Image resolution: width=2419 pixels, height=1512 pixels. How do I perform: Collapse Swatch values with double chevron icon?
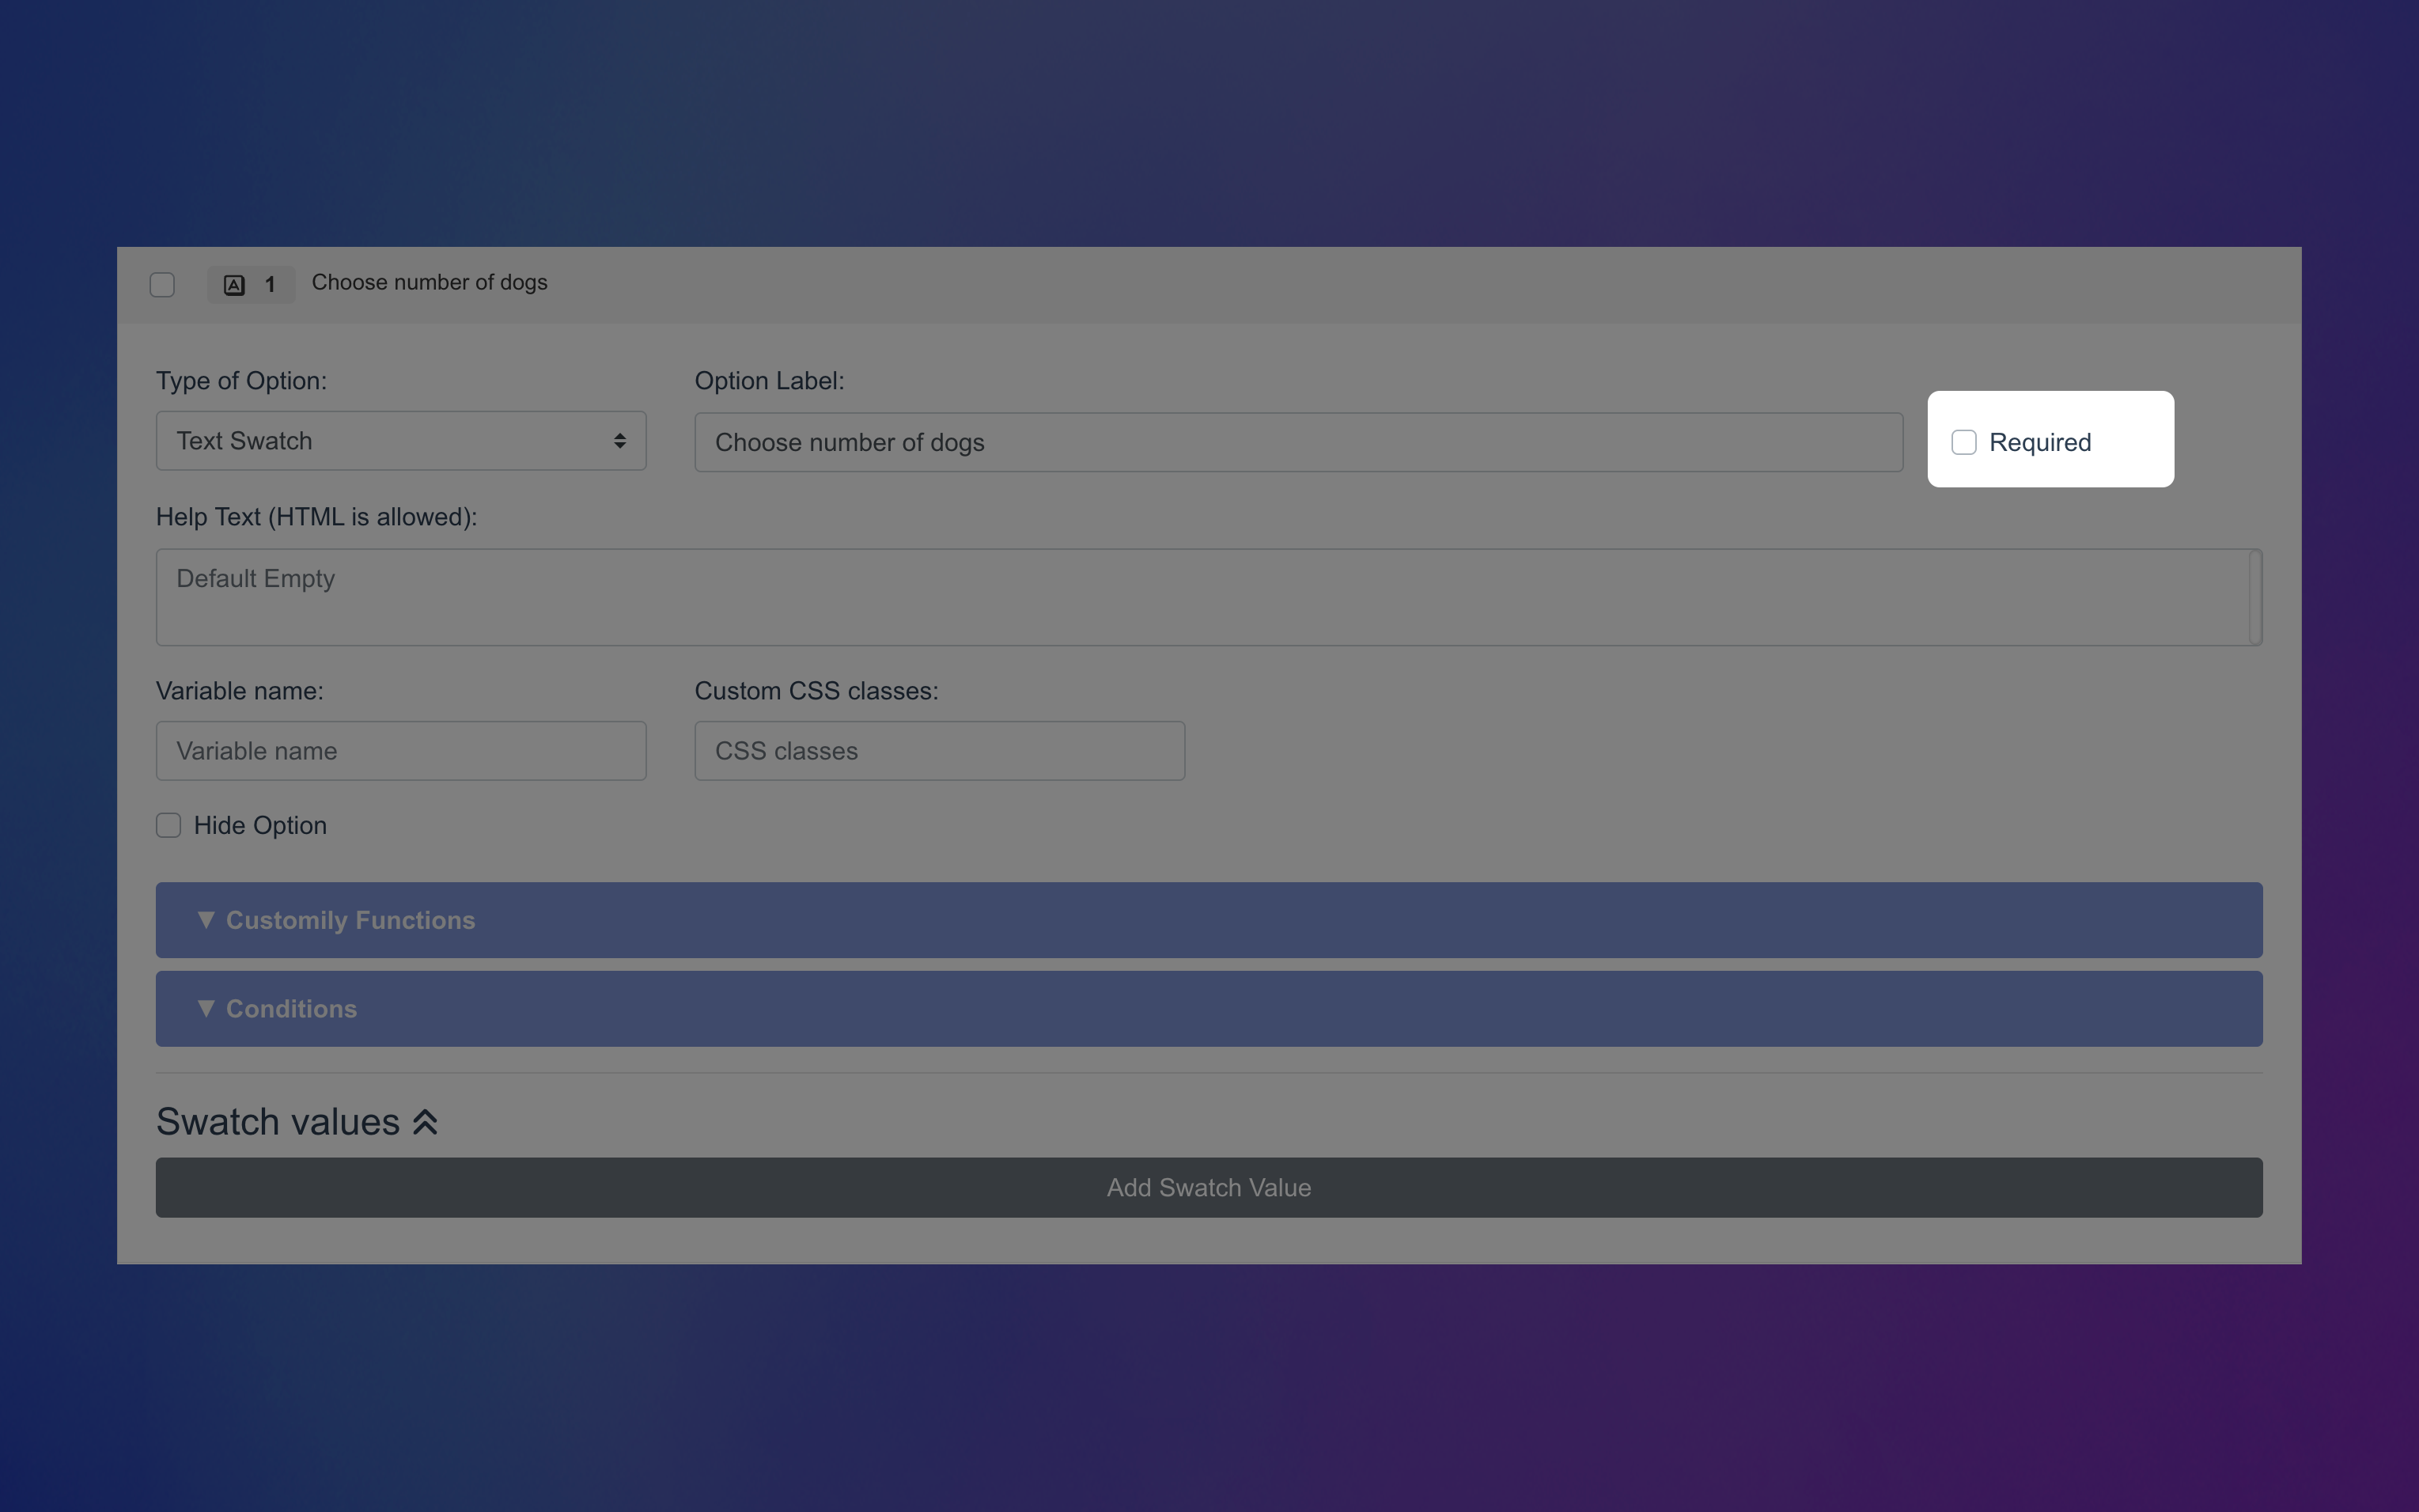point(426,1122)
